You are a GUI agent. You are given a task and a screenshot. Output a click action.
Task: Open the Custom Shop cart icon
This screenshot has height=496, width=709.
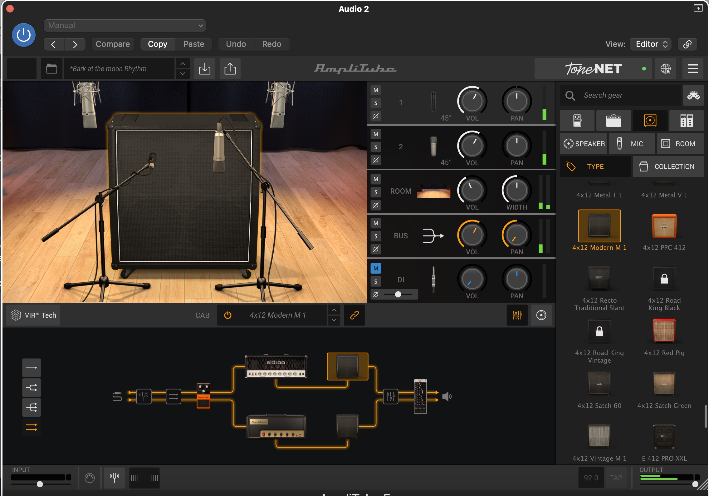(x=693, y=95)
